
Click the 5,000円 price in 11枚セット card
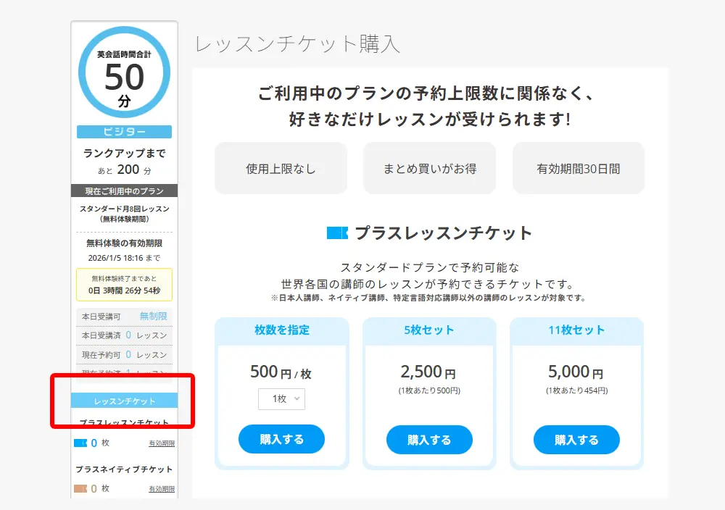coord(576,372)
